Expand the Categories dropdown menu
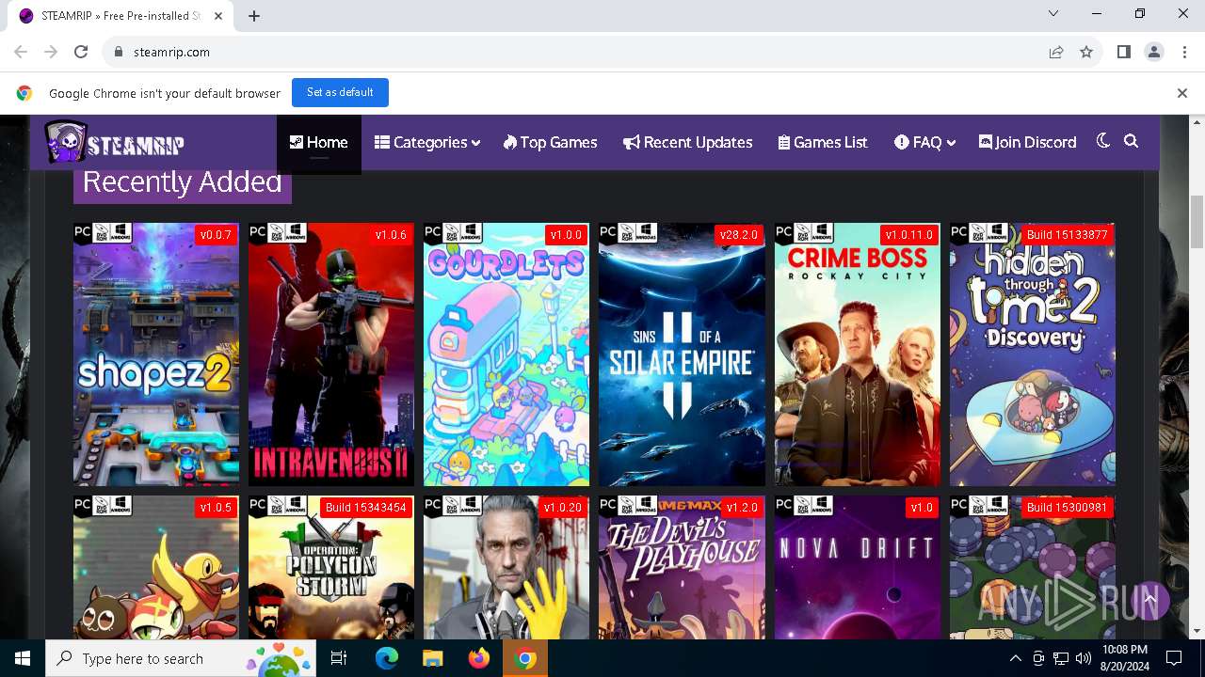Image resolution: width=1205 pixels, height=677 pixels. [x=427, y=143]
